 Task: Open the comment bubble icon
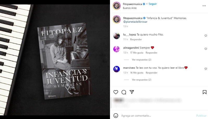click(x=124, y=92)
